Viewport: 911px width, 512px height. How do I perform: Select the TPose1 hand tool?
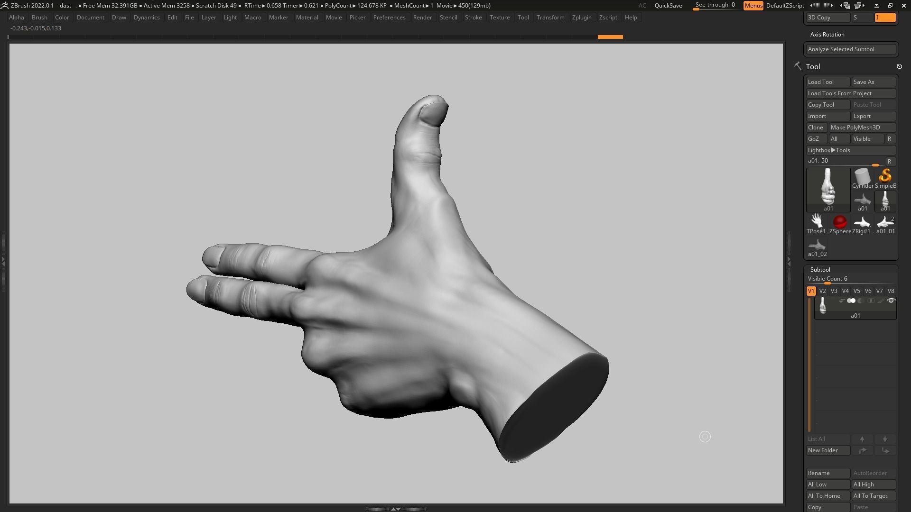click(817, 224)
